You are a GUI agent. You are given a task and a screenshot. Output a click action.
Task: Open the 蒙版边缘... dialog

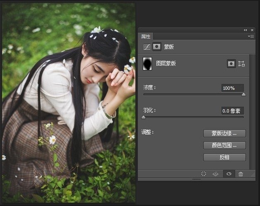[x=224, y=134]
